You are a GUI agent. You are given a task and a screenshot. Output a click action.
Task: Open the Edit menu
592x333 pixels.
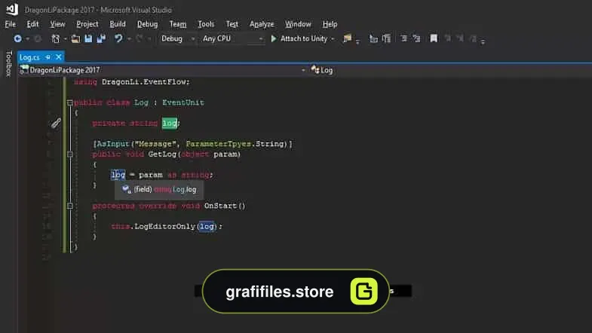[x=32, y=24]
